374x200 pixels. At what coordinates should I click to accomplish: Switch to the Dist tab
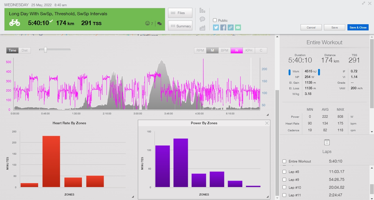point(25,50)
